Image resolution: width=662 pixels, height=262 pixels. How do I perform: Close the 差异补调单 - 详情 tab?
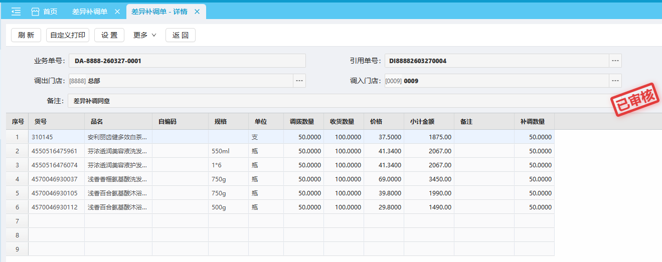[197, 12]
